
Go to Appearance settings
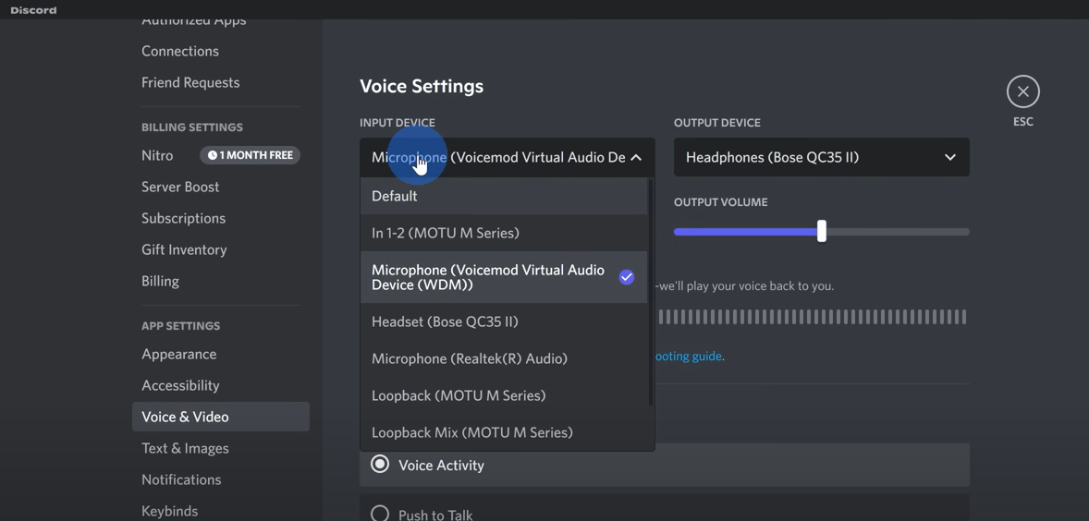pyautogui.click(x=179, y=354)
